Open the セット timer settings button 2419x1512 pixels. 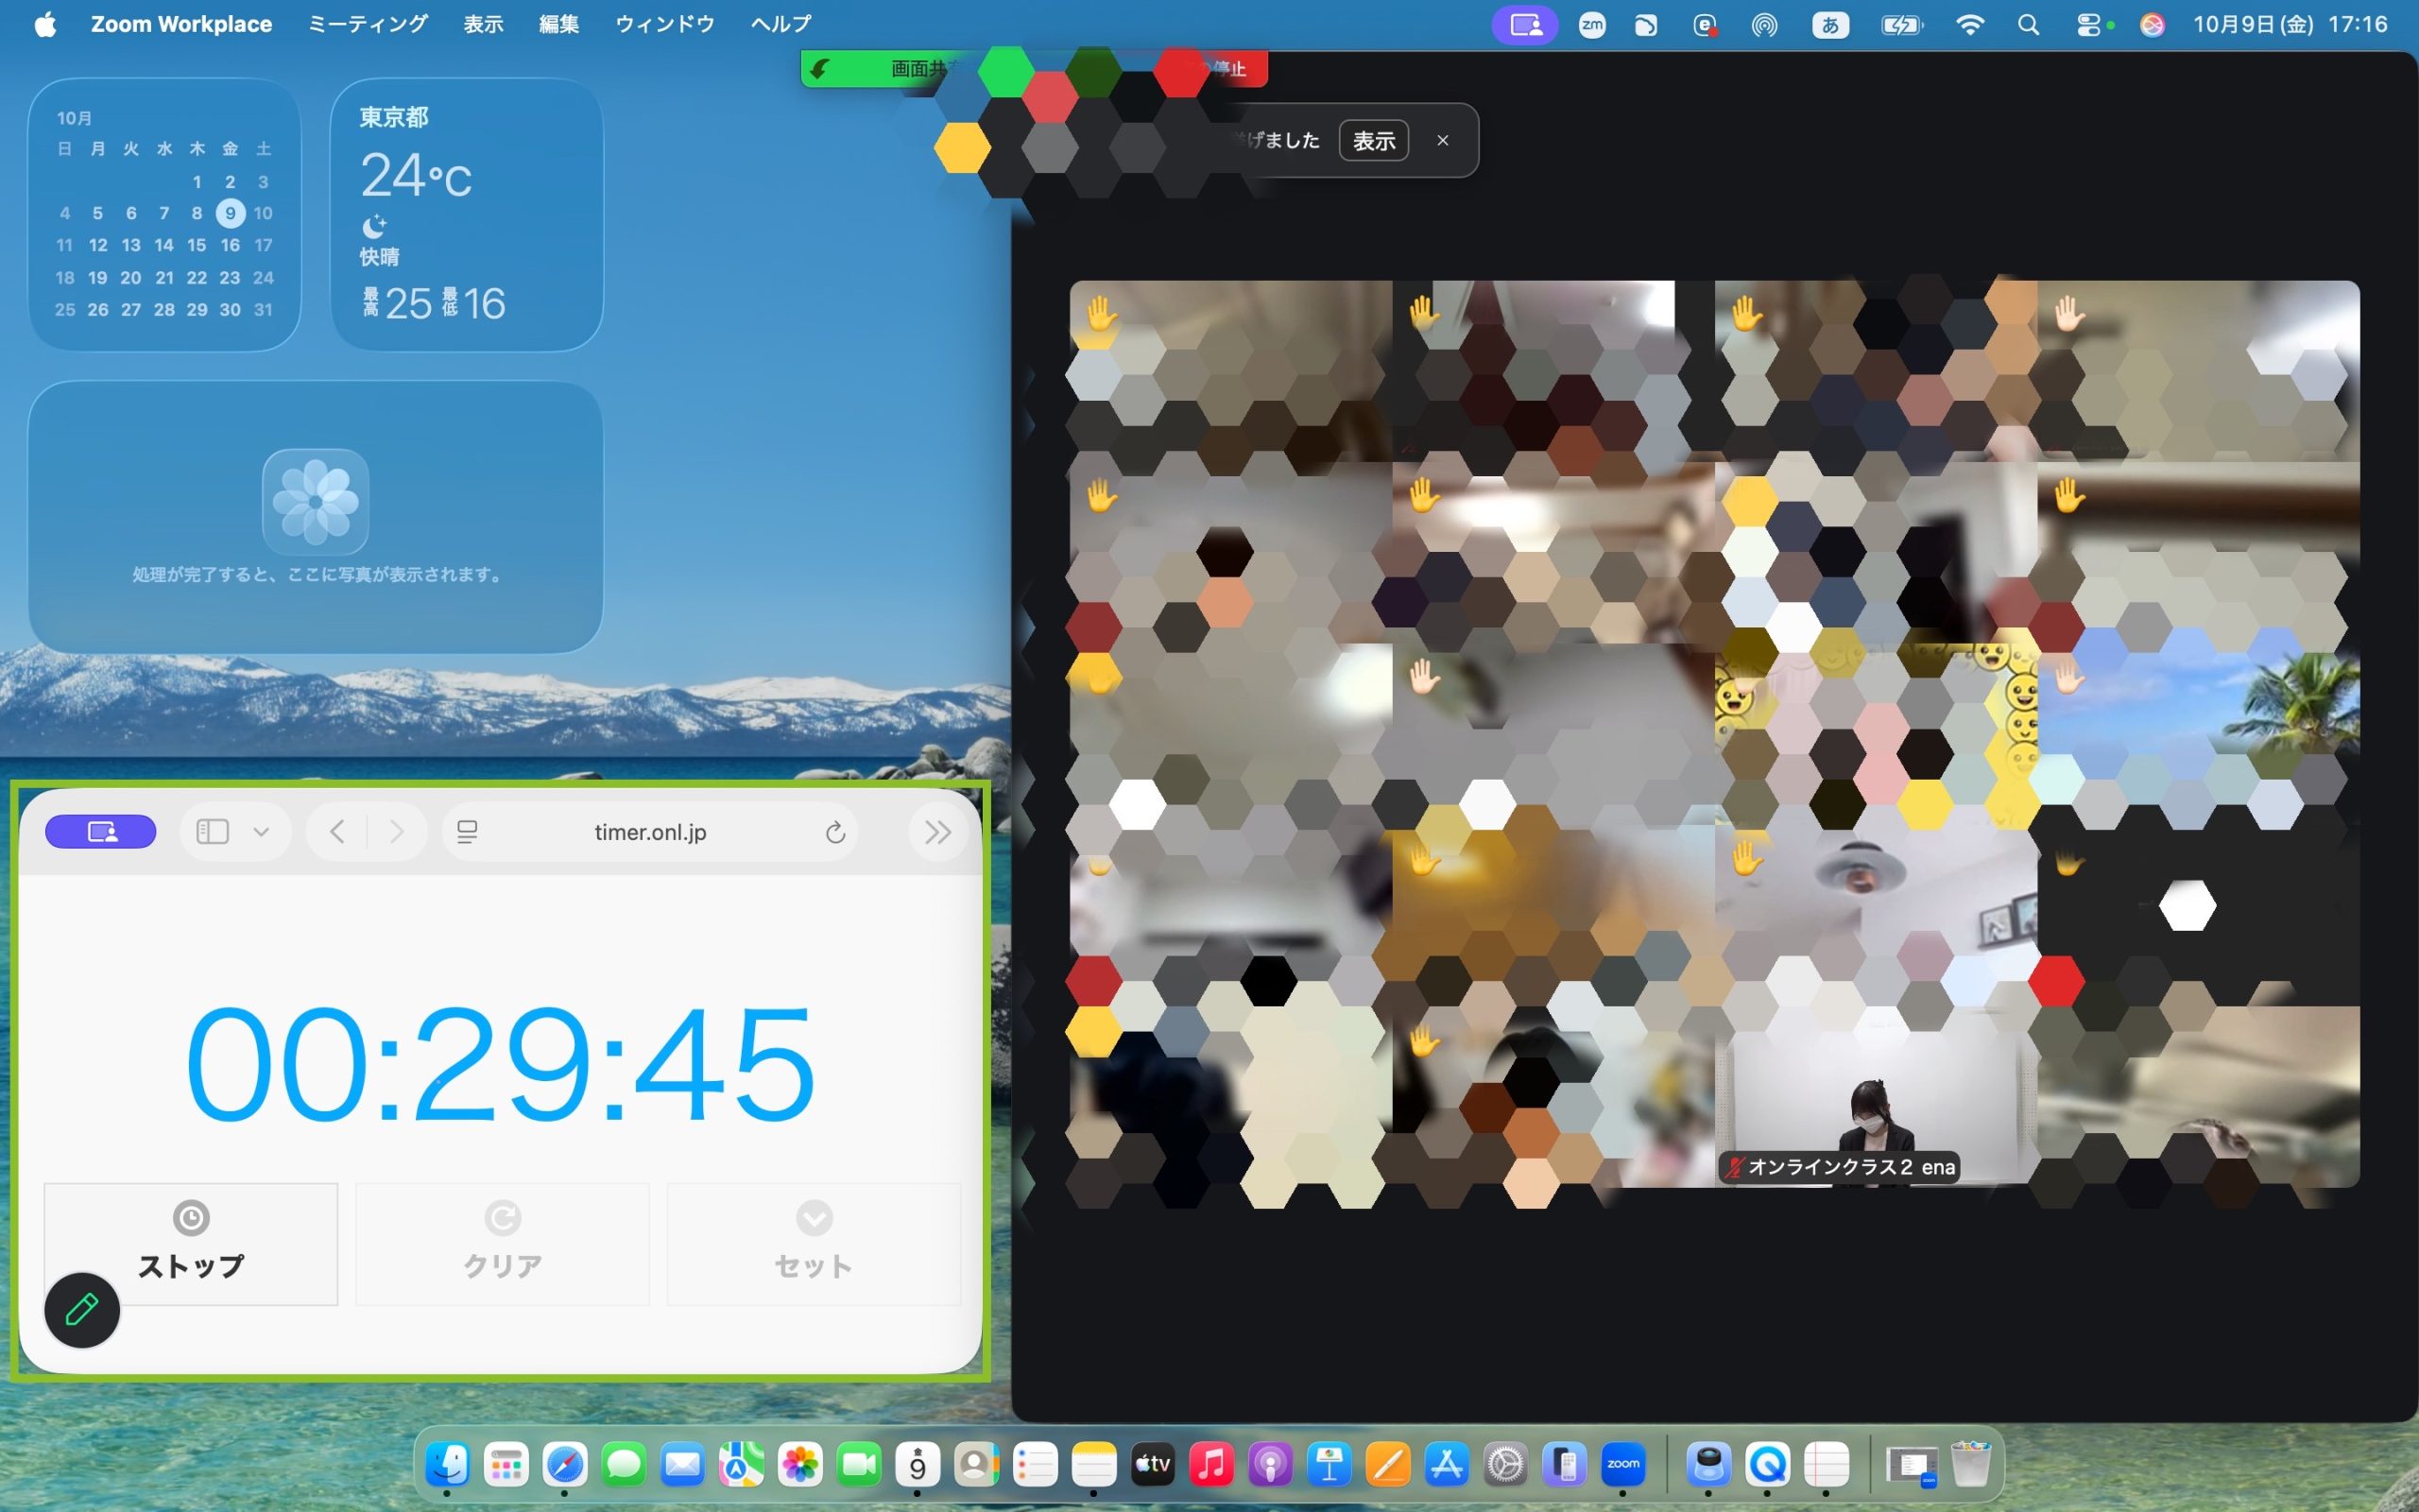[814, 1243]
